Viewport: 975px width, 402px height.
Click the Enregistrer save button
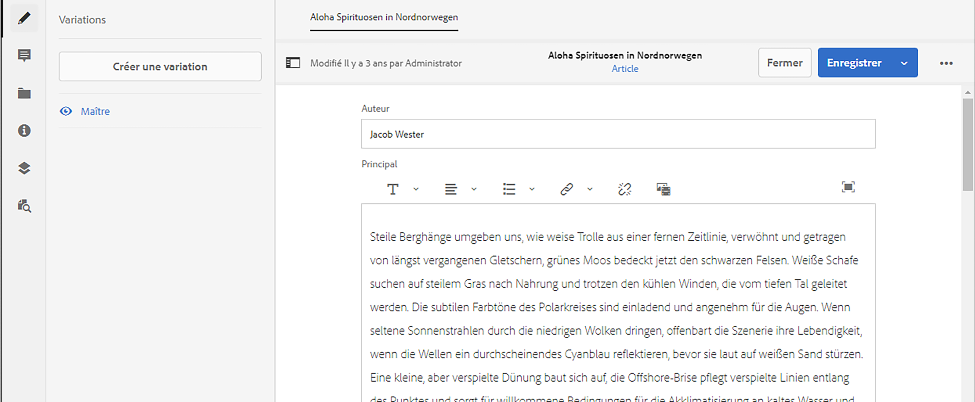[854, 63]
